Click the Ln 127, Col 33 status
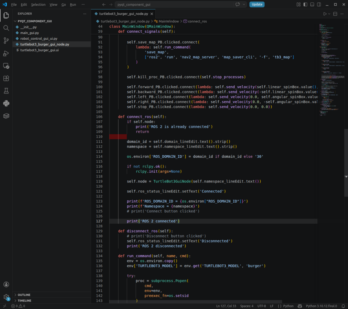The width and height of the screenshot is (348, 309). pyautogui.click(x=226, y=306)
